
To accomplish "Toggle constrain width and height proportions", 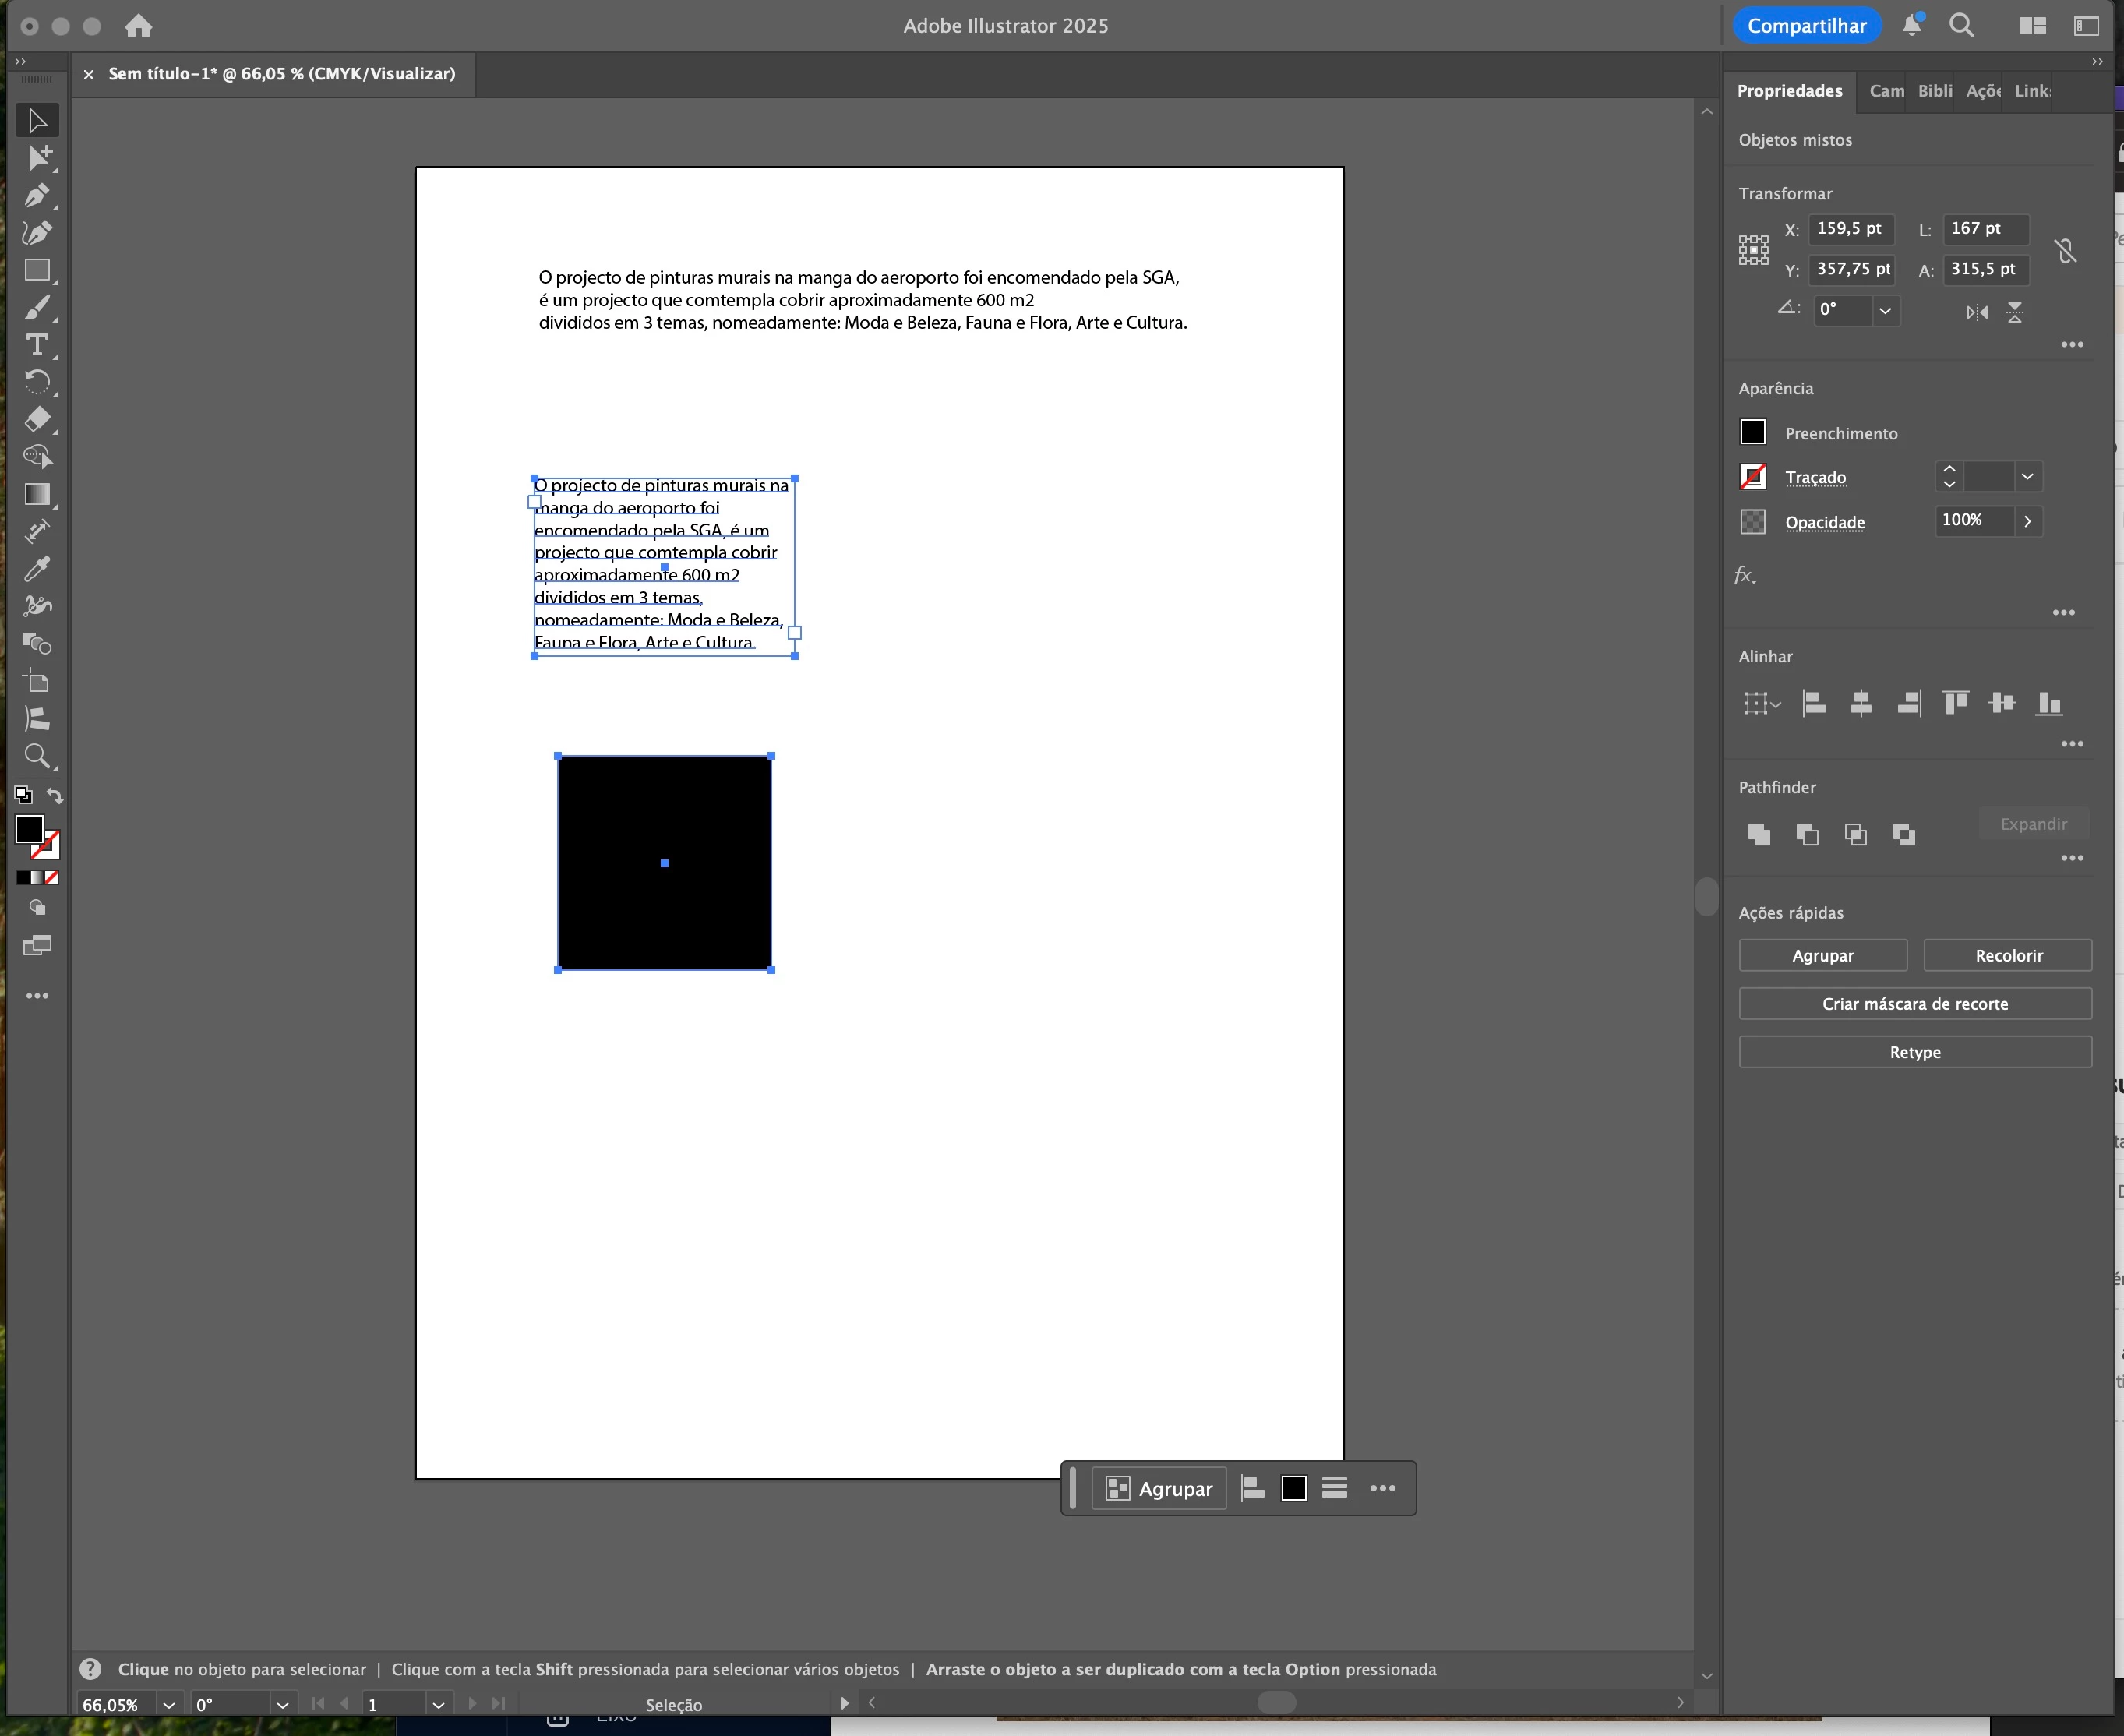I will tap(2065, 250).
